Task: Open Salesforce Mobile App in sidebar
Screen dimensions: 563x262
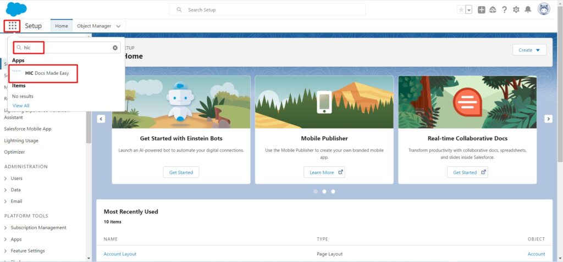Action: [27, 129]
